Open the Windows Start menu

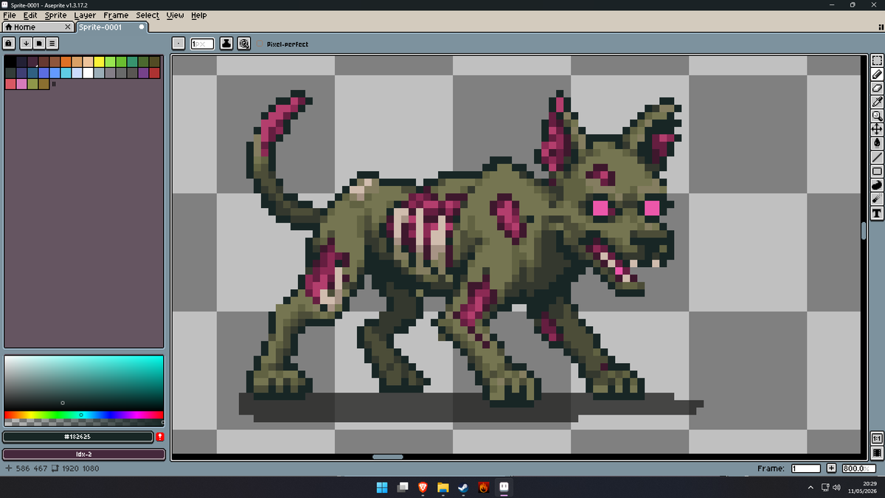(382, 487)
